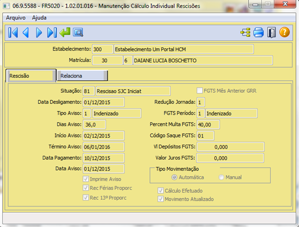This screenshot has width=299, height=227.
Task: Open the Arquivo menu
Action: (x=16, y=18)
